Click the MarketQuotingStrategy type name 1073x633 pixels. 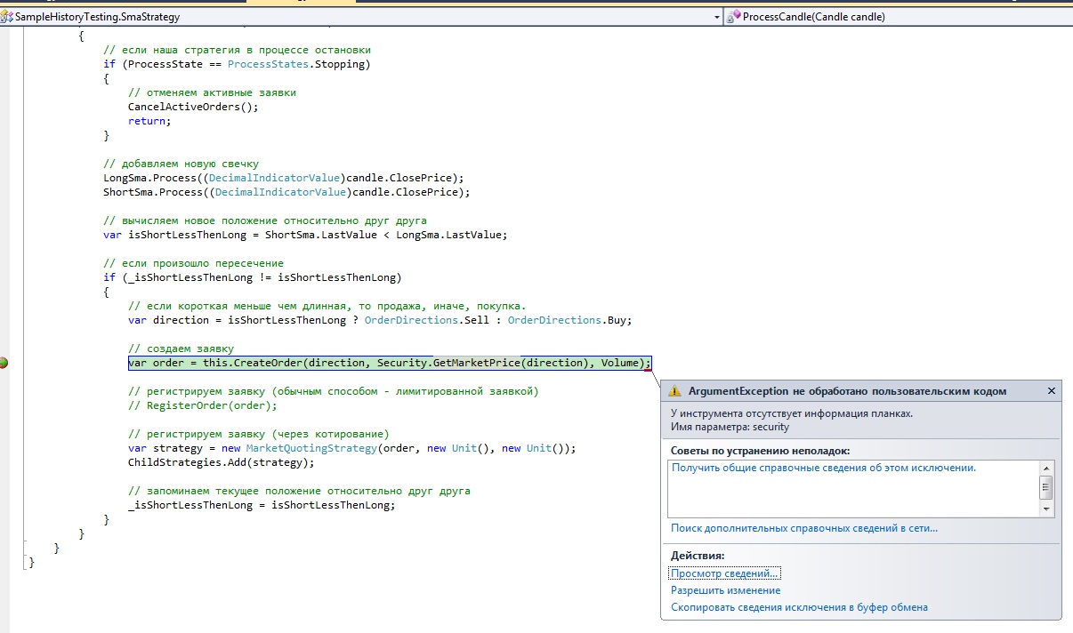[x=311, y=448]
